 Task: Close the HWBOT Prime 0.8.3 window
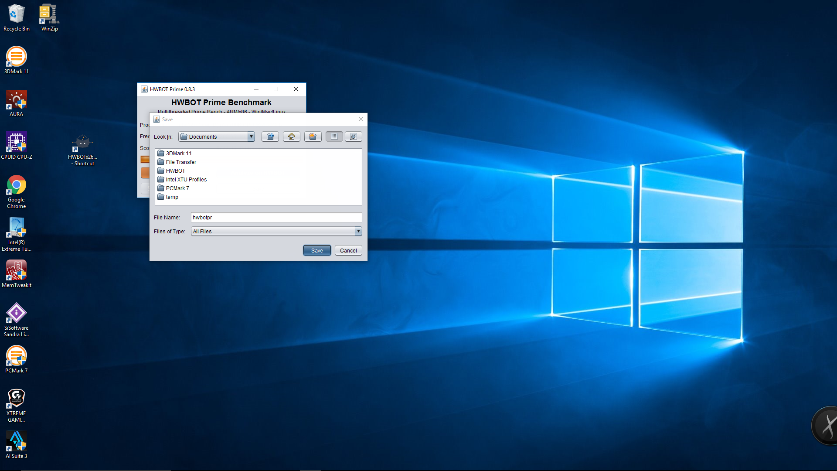tap(296, 89)
